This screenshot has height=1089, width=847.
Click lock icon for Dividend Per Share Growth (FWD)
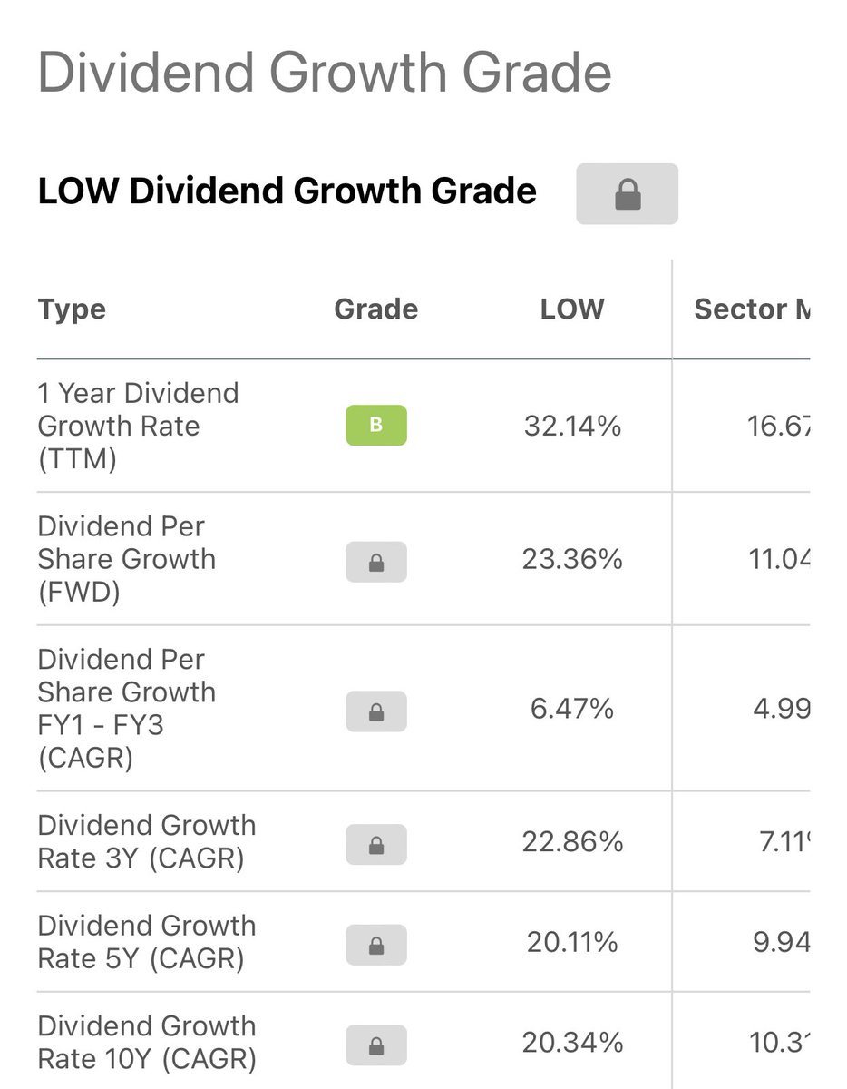376,562
